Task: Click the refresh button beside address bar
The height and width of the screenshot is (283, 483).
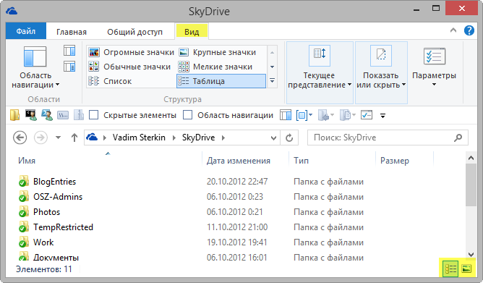Action: (289, 138)
